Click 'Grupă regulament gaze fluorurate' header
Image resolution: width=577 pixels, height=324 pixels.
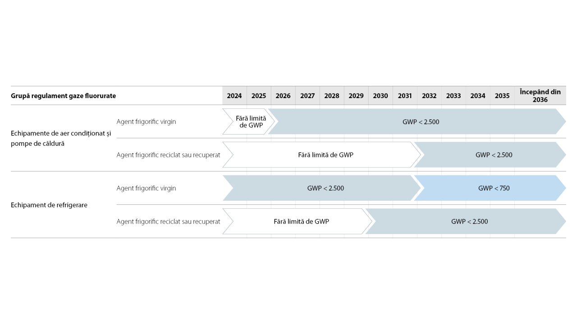click(x=64, y=96)
